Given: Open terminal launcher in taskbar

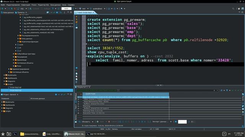Looking at the screenshot, I should pos(15,134).
